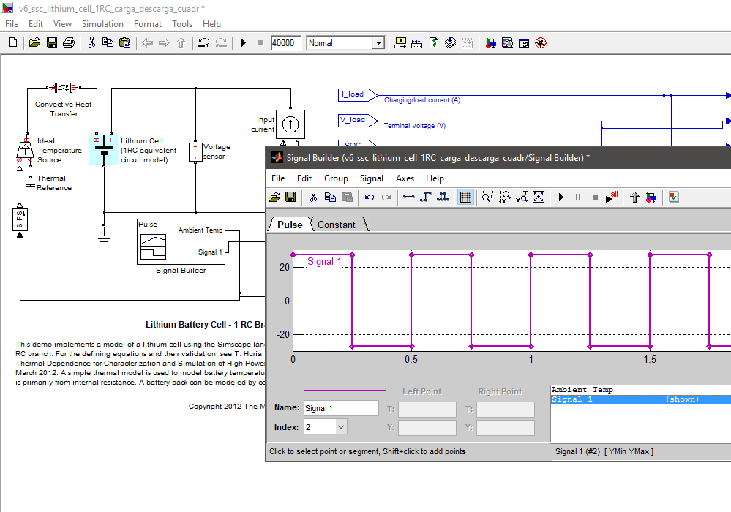Image resolution: width=731 pixels, height=512 pixels.
Task: Open the debugger icon in Simulink toolbar
Action: pyautogui.click(x=541, y=43)
